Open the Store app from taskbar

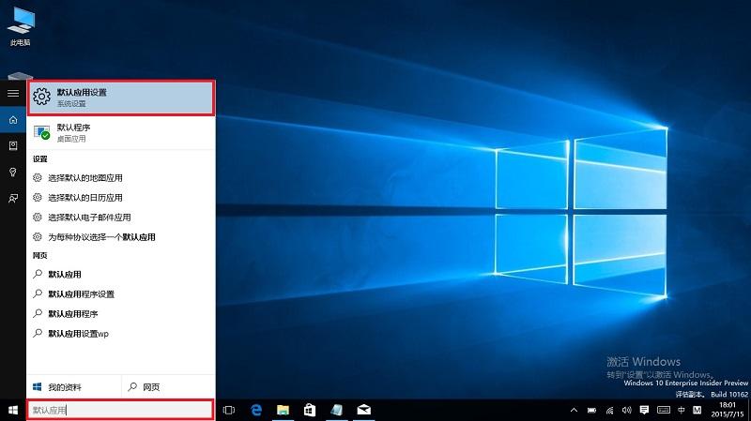coord(310,410)
